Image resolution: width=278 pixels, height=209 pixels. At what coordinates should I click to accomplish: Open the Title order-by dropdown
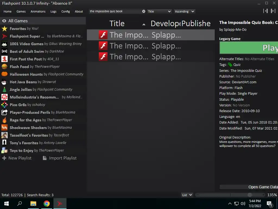point(159,11)
